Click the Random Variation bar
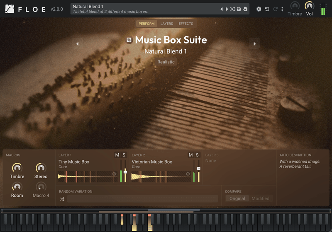 pos(142,199)
